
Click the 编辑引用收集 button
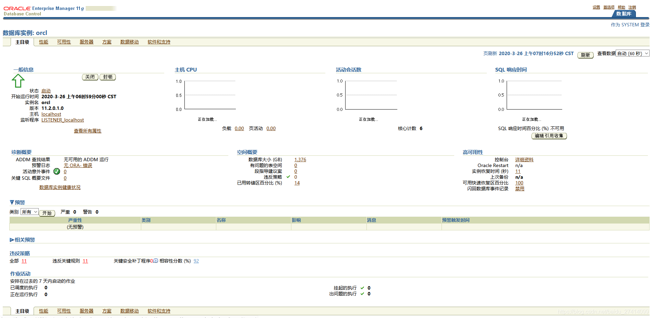pos(549,136)
